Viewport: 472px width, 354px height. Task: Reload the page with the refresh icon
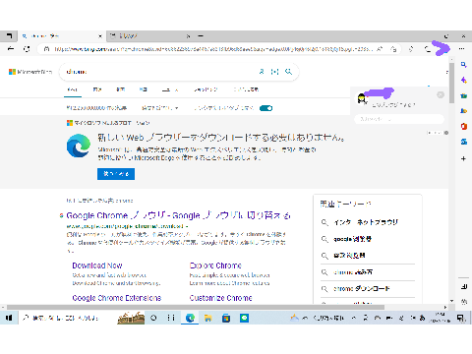(27, 49)
